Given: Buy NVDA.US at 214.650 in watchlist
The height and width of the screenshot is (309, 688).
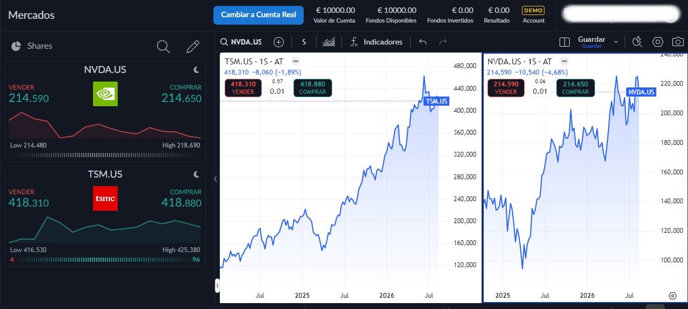Looking at the screenshot, I should [182, 94].
